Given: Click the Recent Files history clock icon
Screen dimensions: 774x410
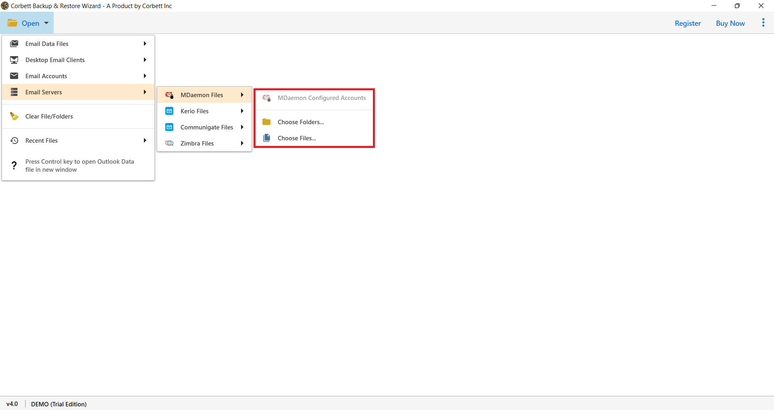Looking at the screenshot, I should click(x=14, y=140).
